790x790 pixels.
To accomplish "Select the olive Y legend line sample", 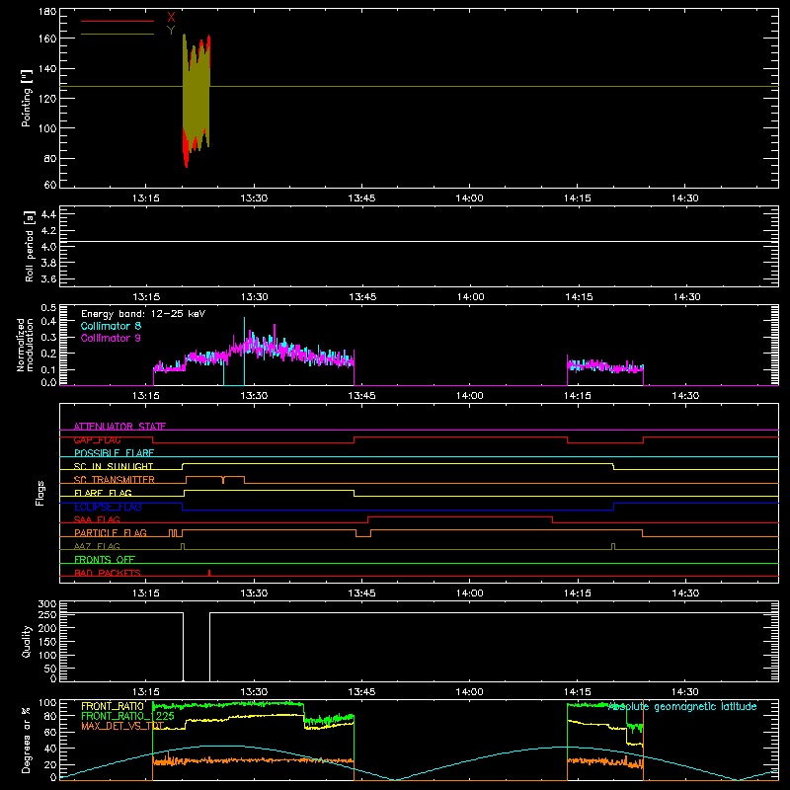I will point(118,35).
